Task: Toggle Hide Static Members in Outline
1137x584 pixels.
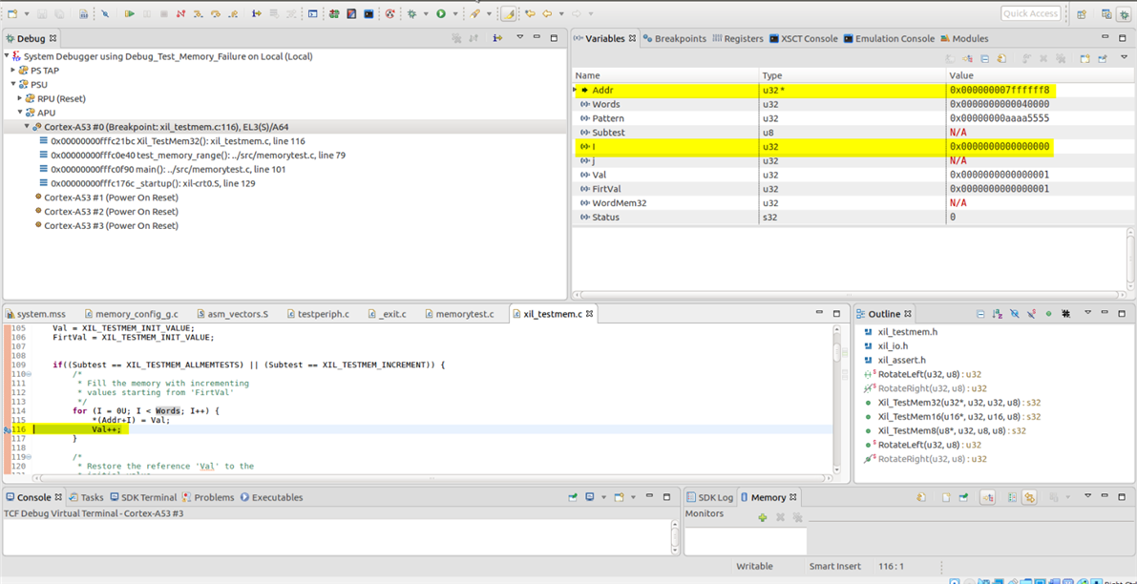Action: pyautogui.click(x=1032, y=314)
